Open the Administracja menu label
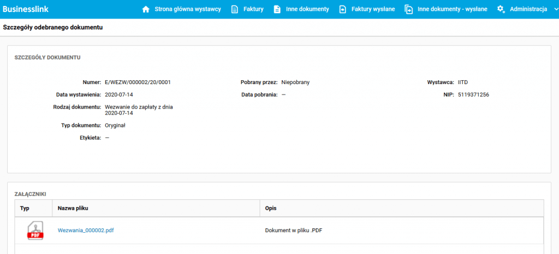 click(x=528, y=9)
